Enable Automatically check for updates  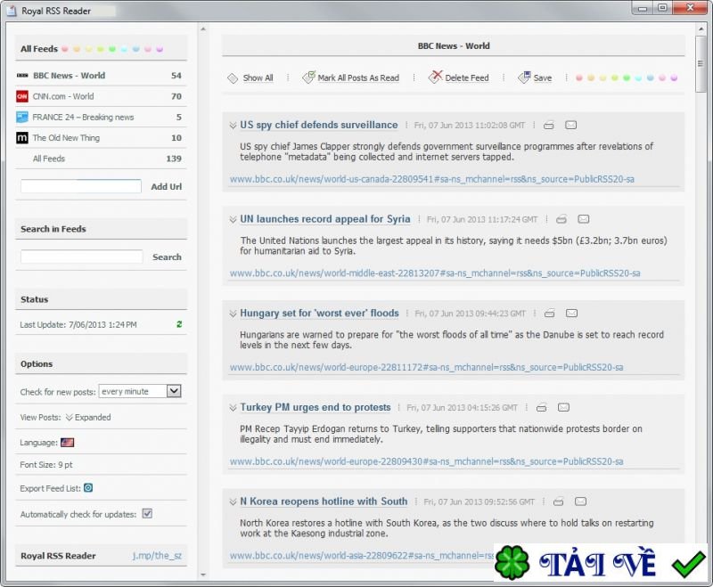(146, 514)
